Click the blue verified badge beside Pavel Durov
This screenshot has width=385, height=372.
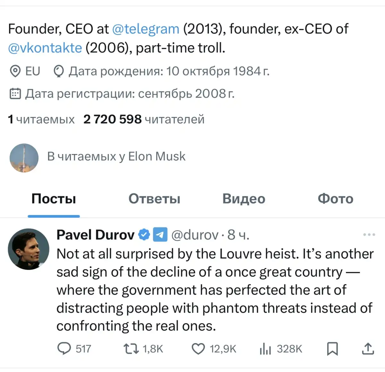click(144, 235)
